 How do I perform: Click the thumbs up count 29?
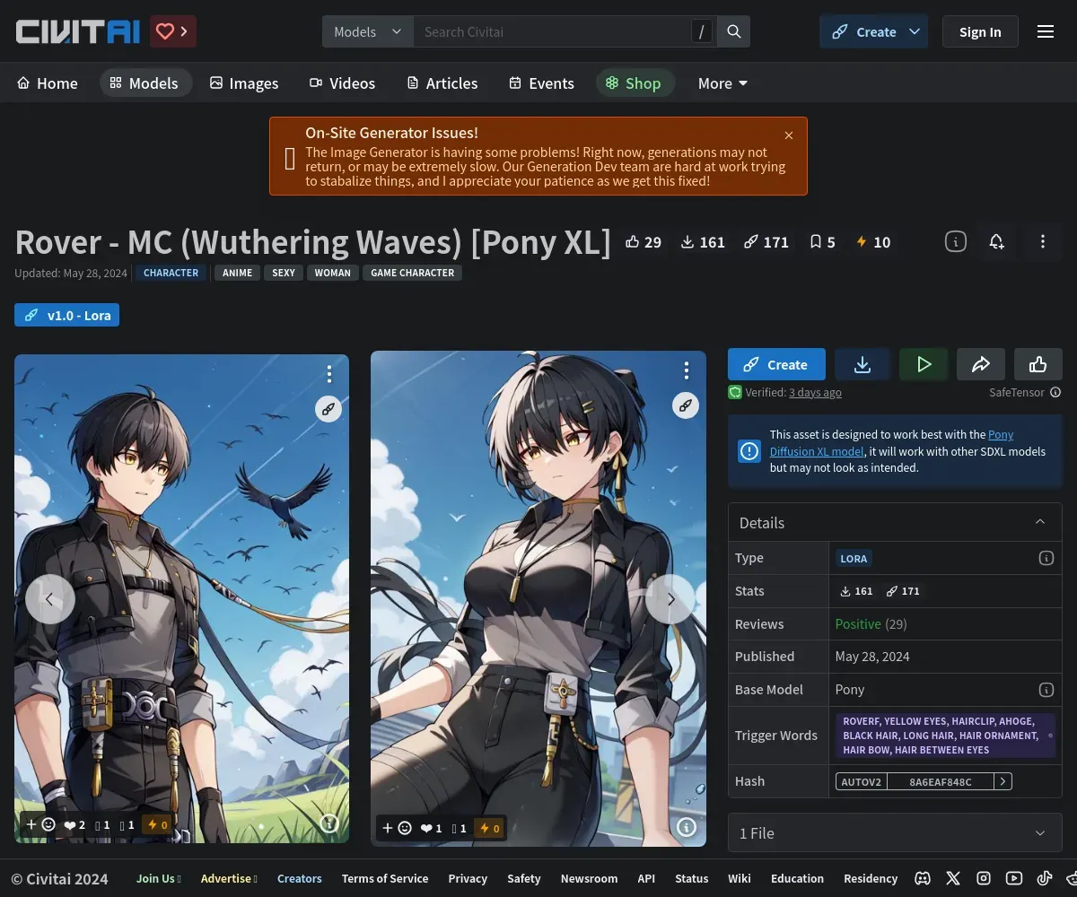[644, 242]
